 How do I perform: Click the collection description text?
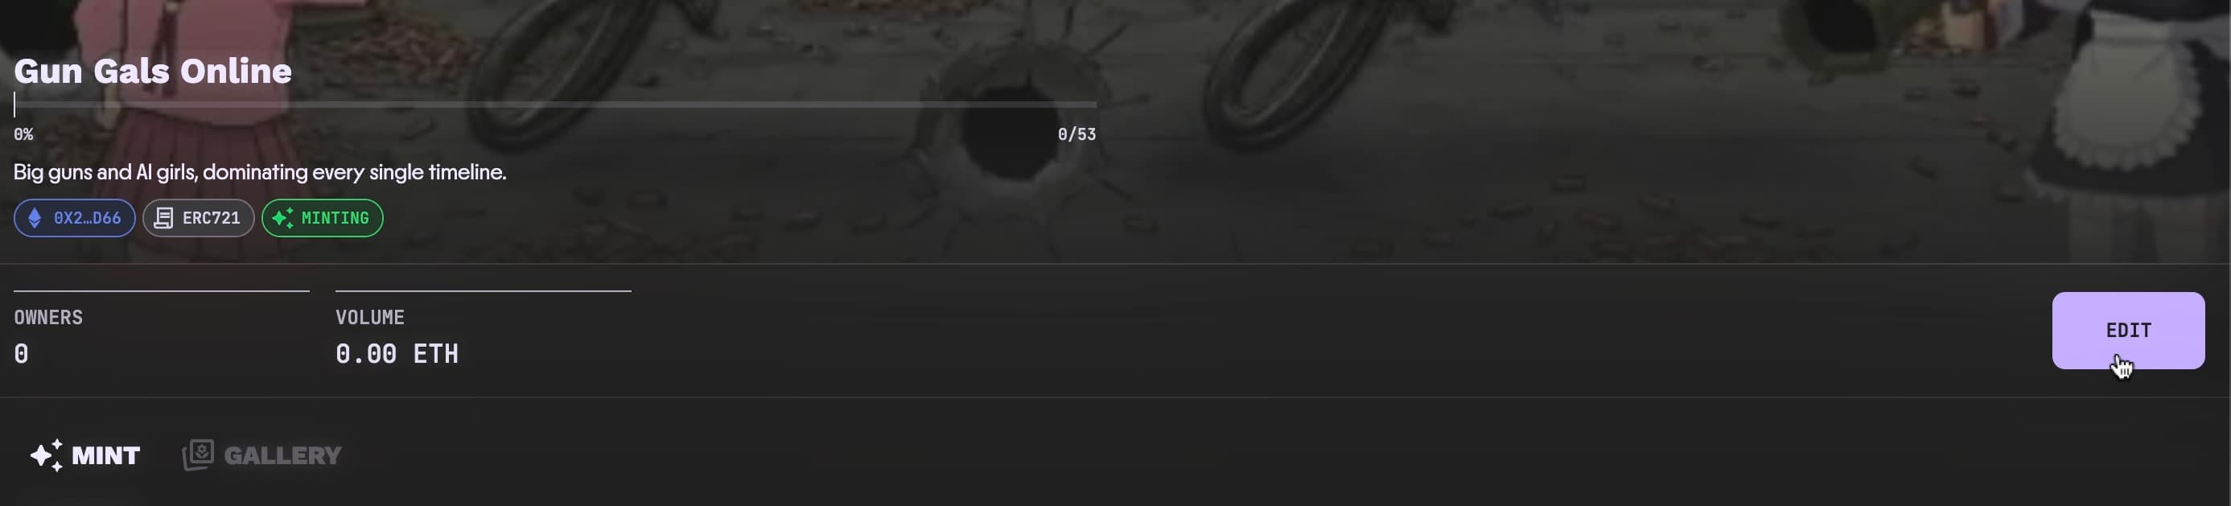click(260, 172)
